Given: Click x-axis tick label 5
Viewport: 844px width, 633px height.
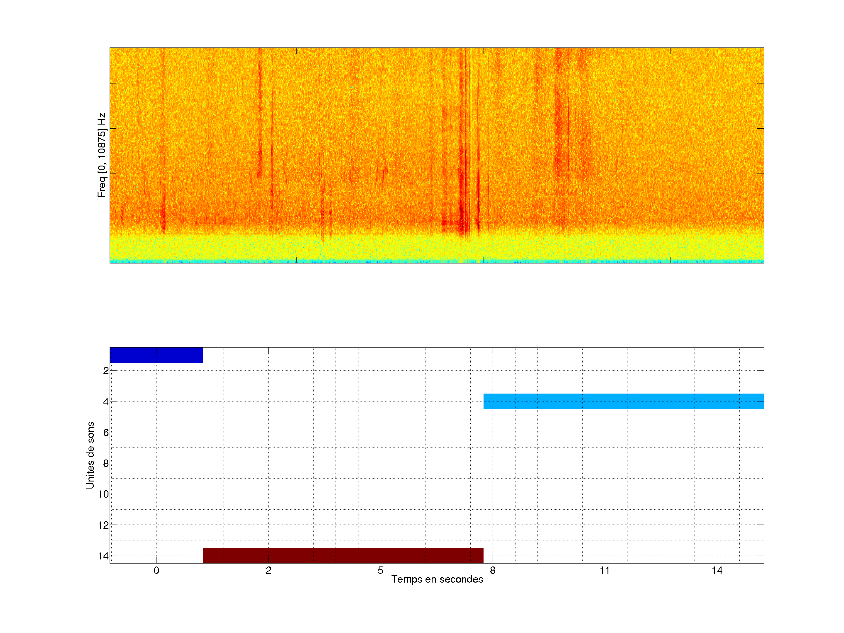Looking at the screenshot, I should (380, 570).
